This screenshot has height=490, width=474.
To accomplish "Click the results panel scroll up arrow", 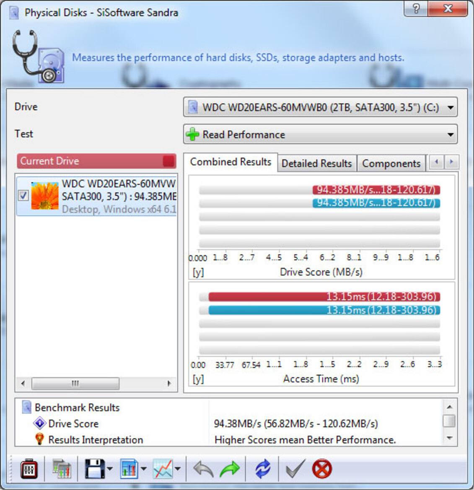I will (449, 407).
